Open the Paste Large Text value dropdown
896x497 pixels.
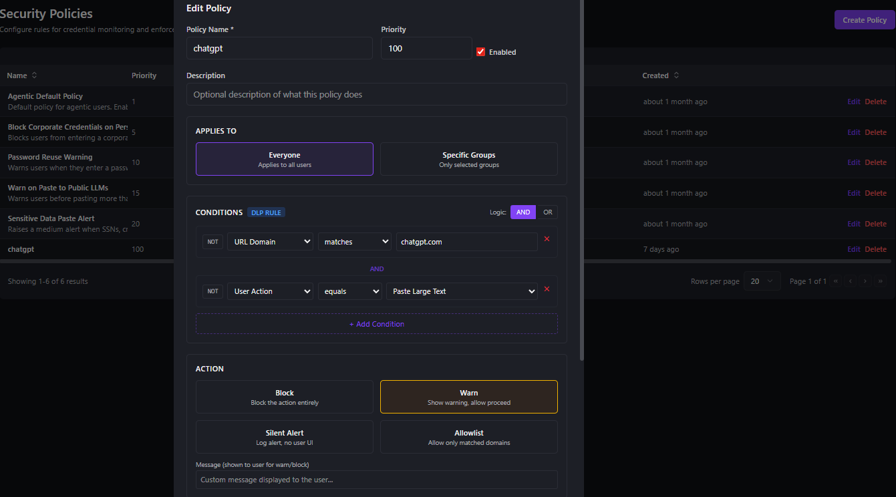point(462,291)
